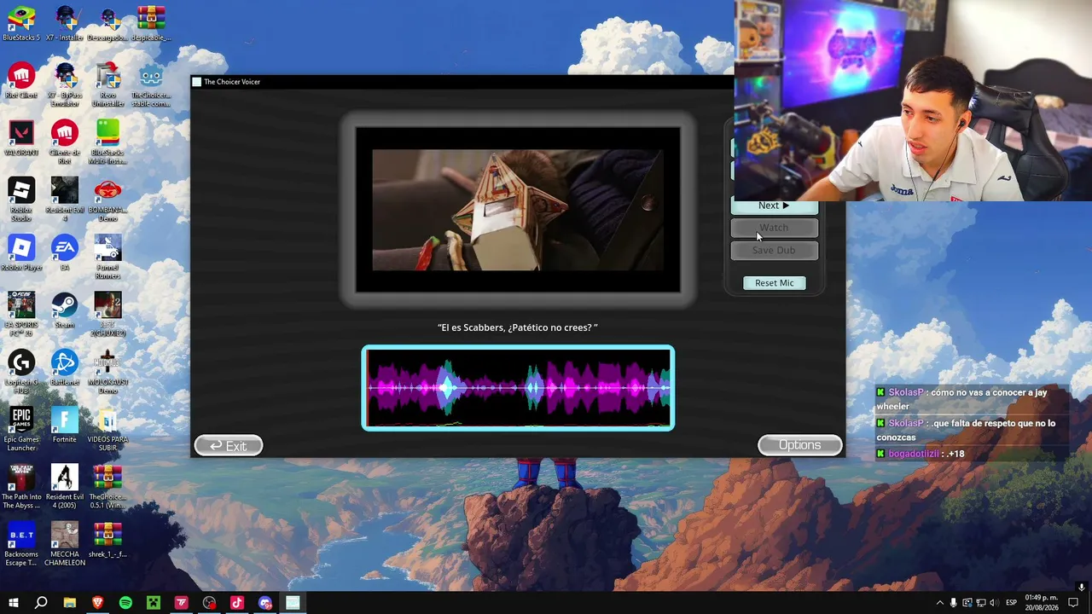Launch the Roblox Player shortcut
Image resolution: width=1092 pixels, height=614 pixels.
pos(21,253)
